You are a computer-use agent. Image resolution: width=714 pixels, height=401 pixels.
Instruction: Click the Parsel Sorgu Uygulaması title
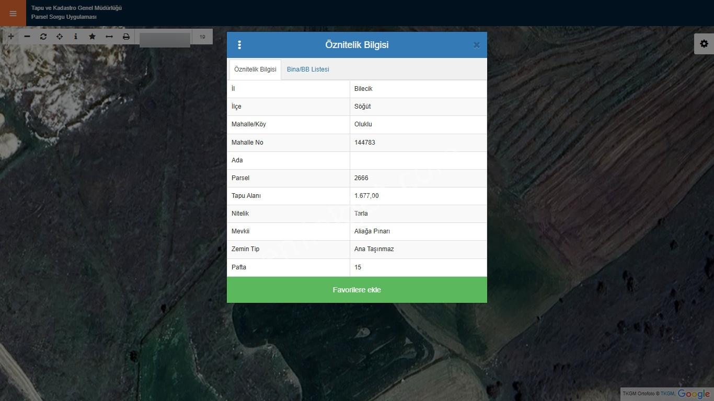[64, 17]
